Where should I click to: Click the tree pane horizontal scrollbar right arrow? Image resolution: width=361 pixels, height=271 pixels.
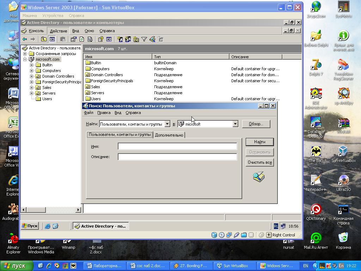pyautogui.click(x=78, y=210)
